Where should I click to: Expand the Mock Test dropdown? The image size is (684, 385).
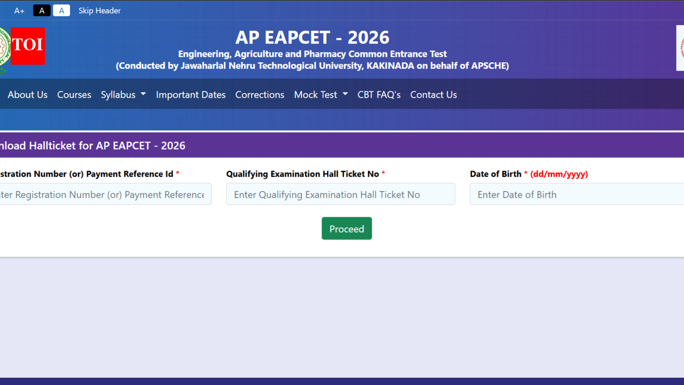[x=320, y=95]
